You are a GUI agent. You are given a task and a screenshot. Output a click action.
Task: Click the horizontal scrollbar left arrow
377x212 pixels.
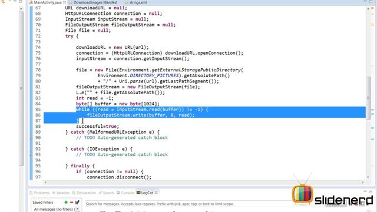click(45, 183)
